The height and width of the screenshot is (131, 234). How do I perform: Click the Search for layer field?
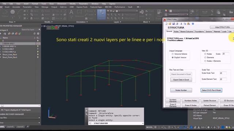29,29
